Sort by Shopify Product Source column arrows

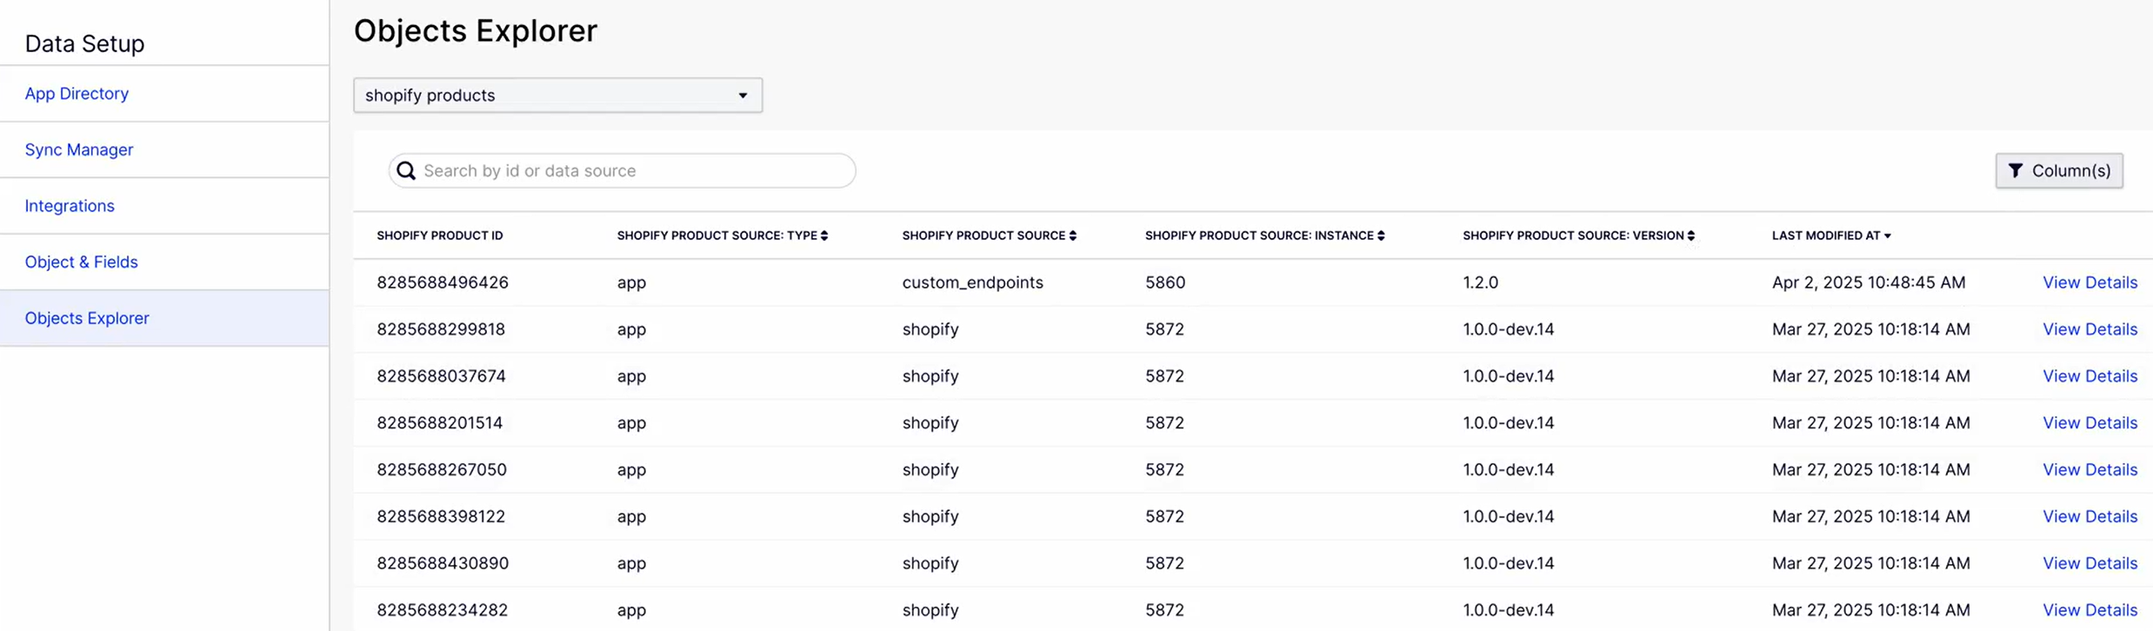click(x=1073, y=236)
